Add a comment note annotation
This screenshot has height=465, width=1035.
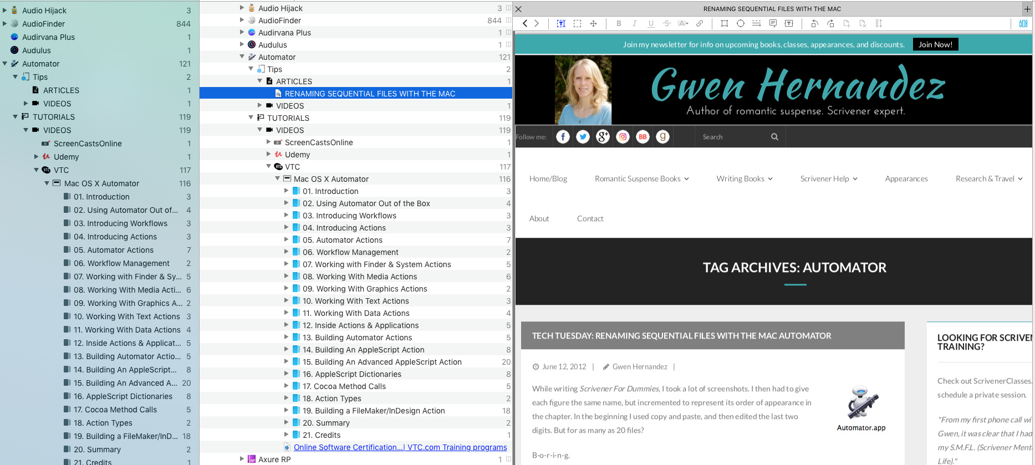[x=773, y=23]
